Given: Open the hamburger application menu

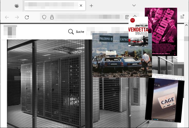Looking at the screenshot, I should click(x=182, y=17).
